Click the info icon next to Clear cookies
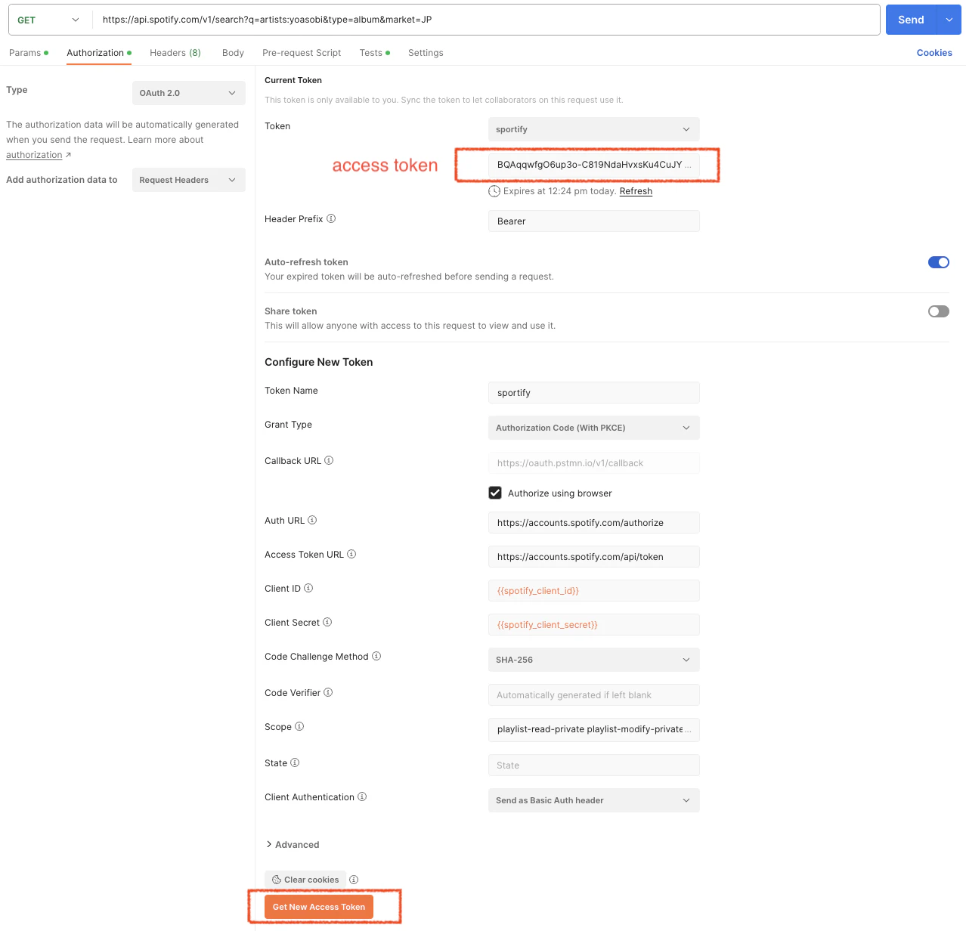Image resolution: width=966 pixels, height=931 pixels. pyautogui.click(x=354, y=880)
